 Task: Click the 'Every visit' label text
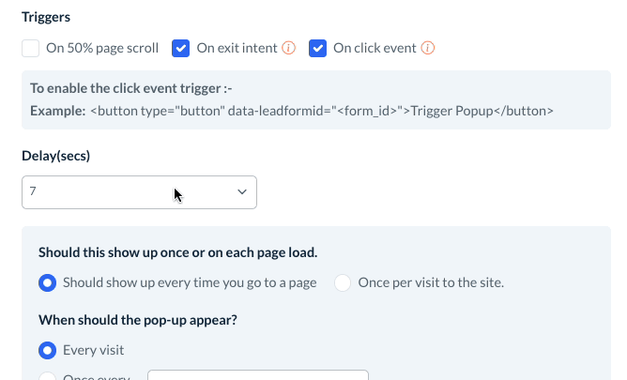pyautogui.click(x=93, y=350)
